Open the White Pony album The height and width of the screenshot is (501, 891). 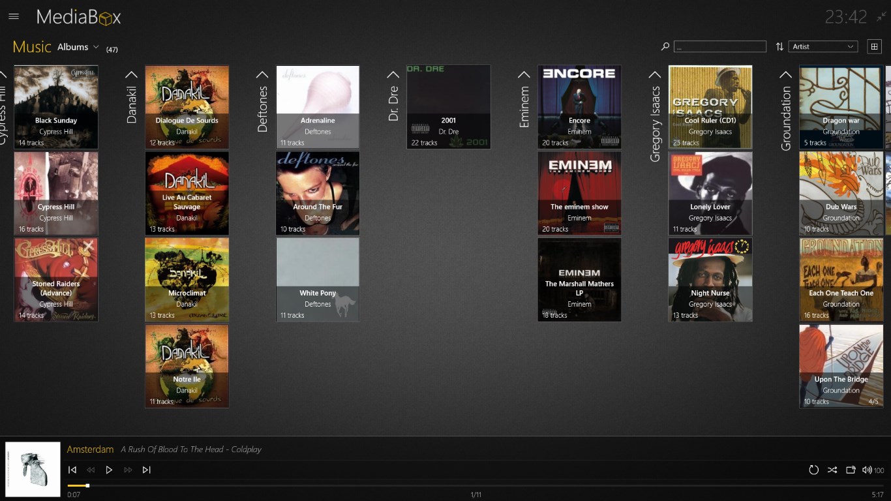coord(318,279)
